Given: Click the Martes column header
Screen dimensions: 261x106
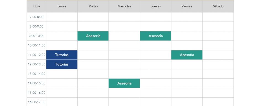Looking at the screenshot, I should (93, 6).
